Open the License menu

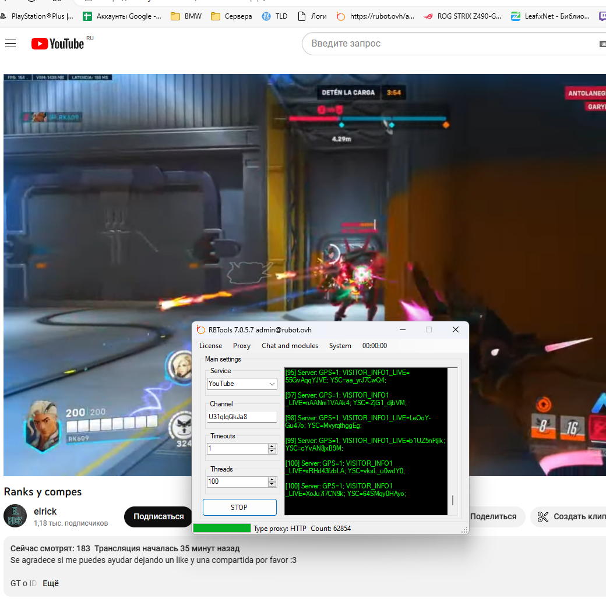click(210, 346)
